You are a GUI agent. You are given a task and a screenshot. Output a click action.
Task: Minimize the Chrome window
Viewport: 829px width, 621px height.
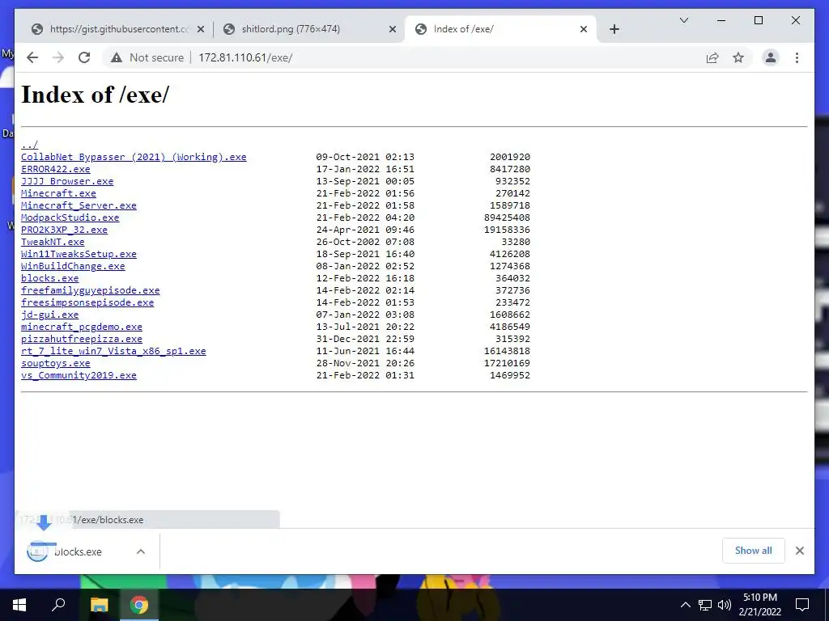[x=721, y=20]
